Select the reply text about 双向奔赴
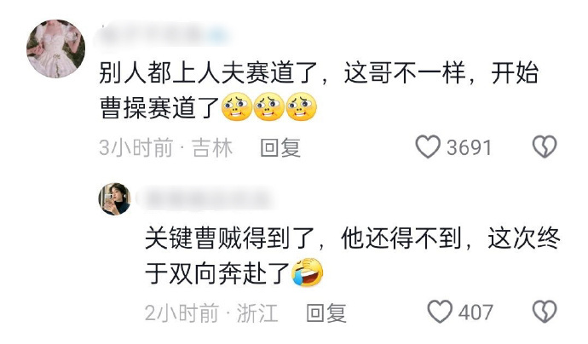Image resolution: width=588 pixels, height=344 pixels. (353, 256)
